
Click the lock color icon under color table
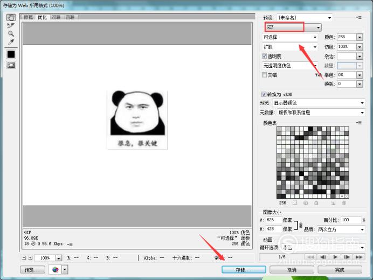pos(316,203)
